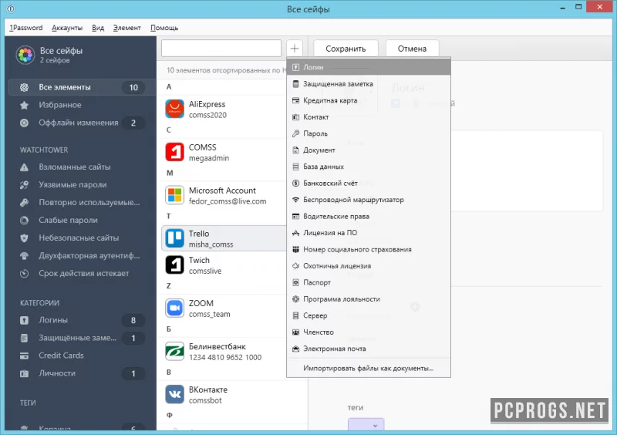Choose Беспроводной маршрутизатор item type
This screenshot has width=617, height=435.
(x=369, y=200)
